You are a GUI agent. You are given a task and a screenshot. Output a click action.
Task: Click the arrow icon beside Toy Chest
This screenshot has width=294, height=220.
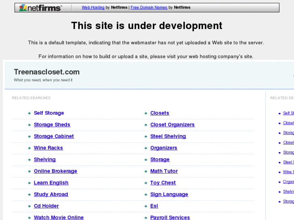(x=146, y=183)
